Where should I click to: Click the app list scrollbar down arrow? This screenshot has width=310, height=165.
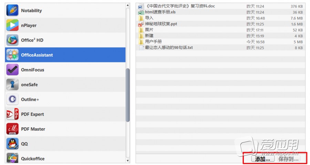click(x=128, y=161)
